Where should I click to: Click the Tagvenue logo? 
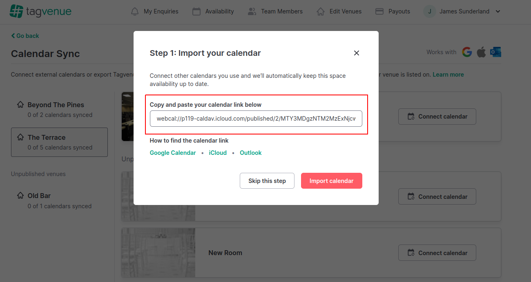click(40, 11)
